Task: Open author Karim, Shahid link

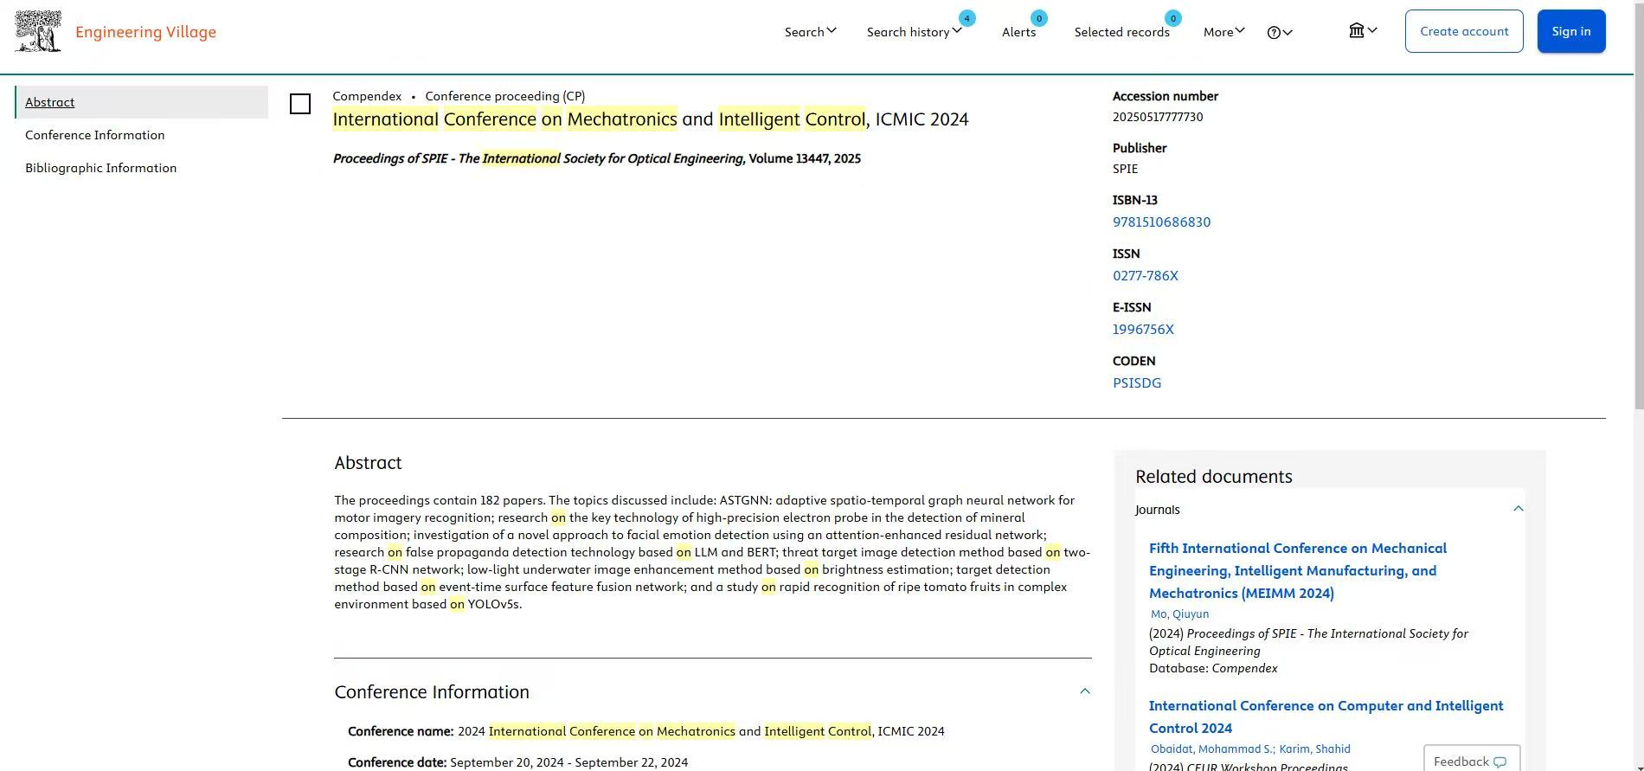Action: pos(1315,749)
